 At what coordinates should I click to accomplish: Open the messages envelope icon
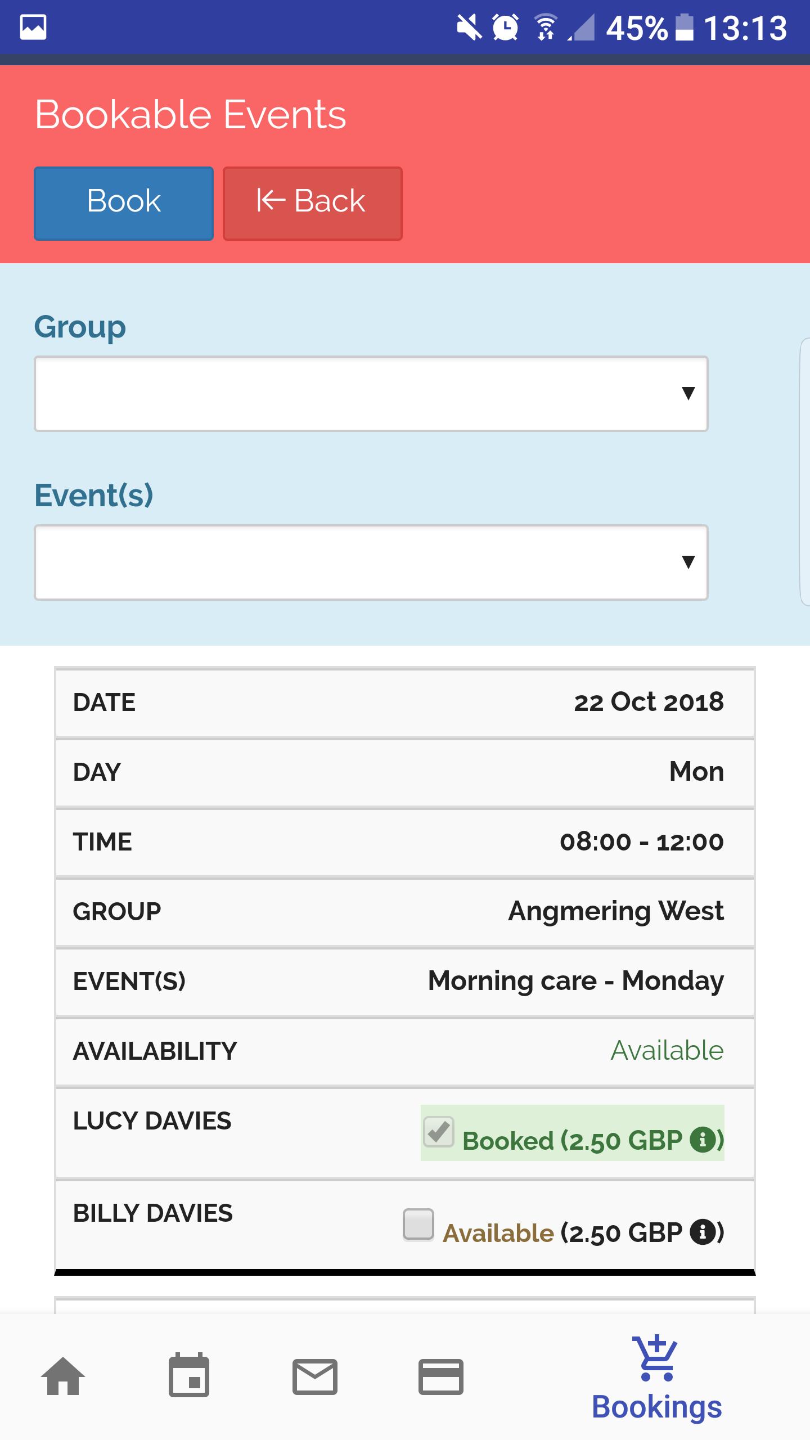(315, 1376)
